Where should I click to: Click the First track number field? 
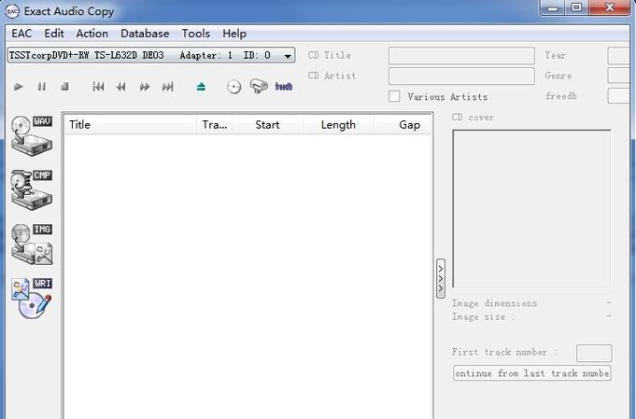(594, 353)
